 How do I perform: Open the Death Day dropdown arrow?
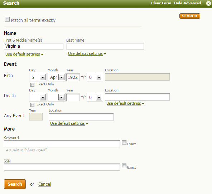tap(43, 97)
